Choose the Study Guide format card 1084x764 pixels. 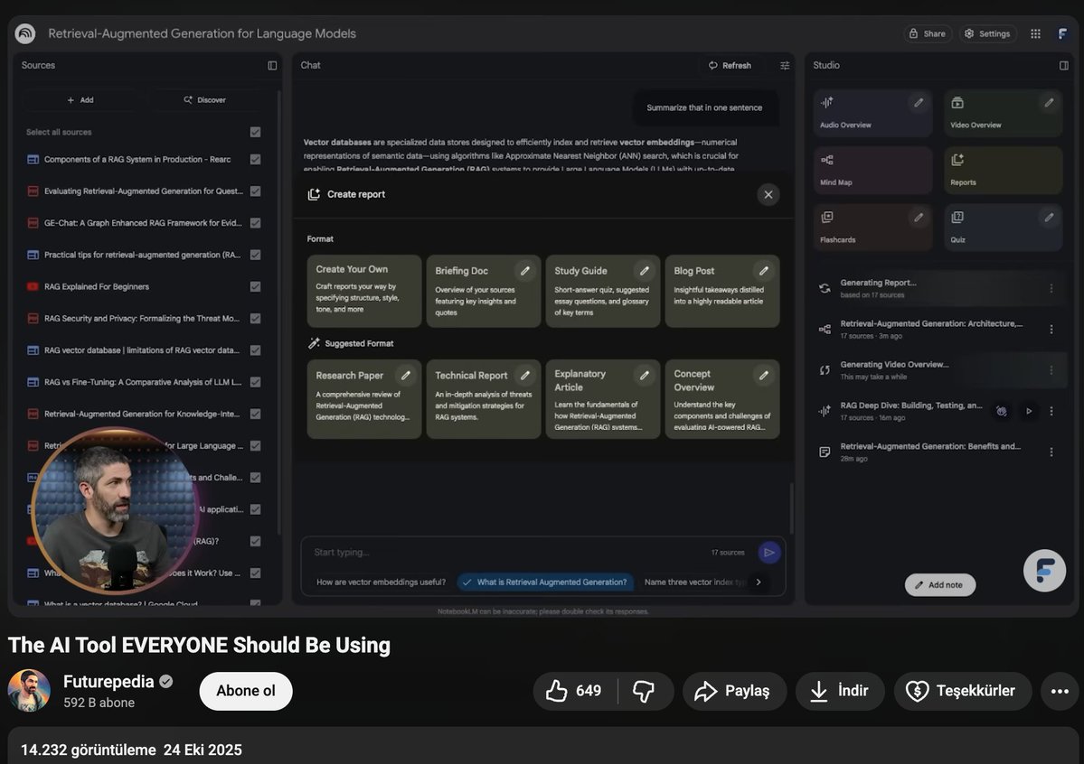coord(603,291)
